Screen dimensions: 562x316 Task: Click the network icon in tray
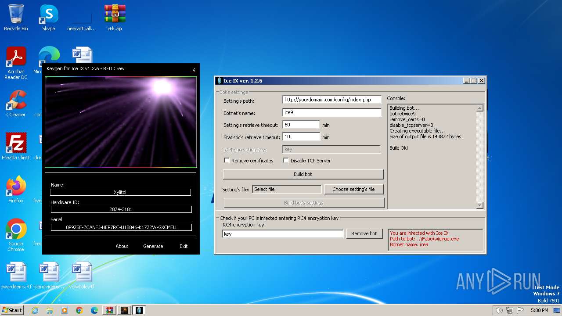coord(510,310)
